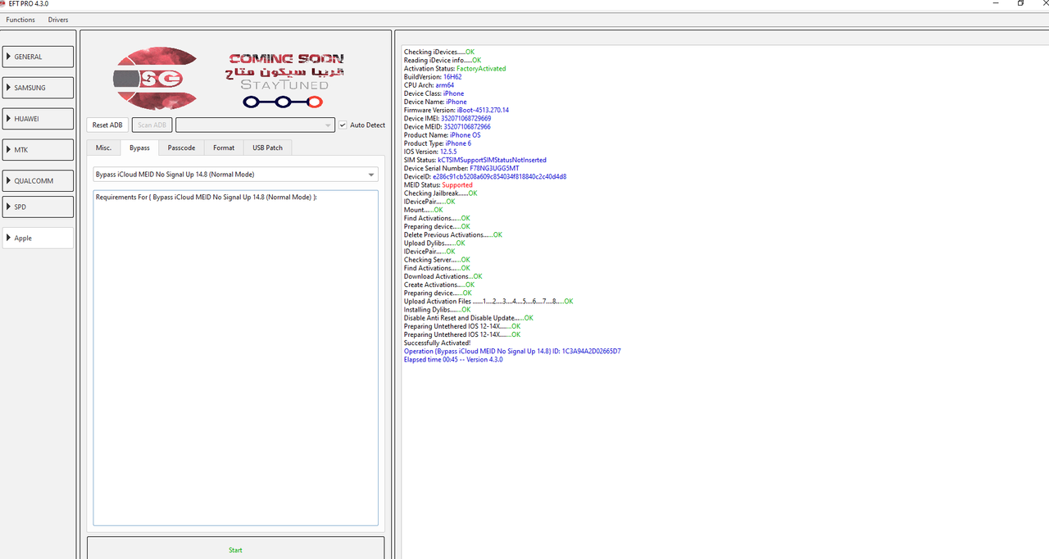The height and width of the screenshot is (559, 1049).
Task: Click the green Start button
Action: (235, 549)
